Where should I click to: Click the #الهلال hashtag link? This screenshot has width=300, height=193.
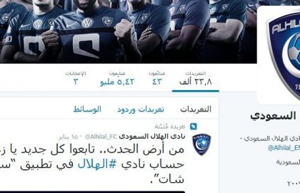(x=97, y=165)
